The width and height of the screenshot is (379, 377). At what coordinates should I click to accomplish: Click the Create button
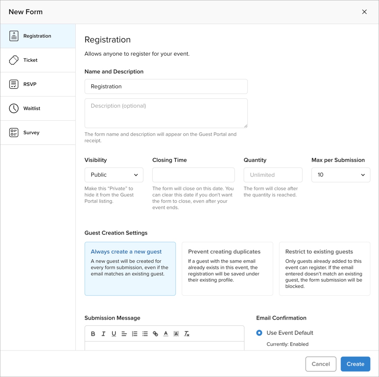[355, 364]
